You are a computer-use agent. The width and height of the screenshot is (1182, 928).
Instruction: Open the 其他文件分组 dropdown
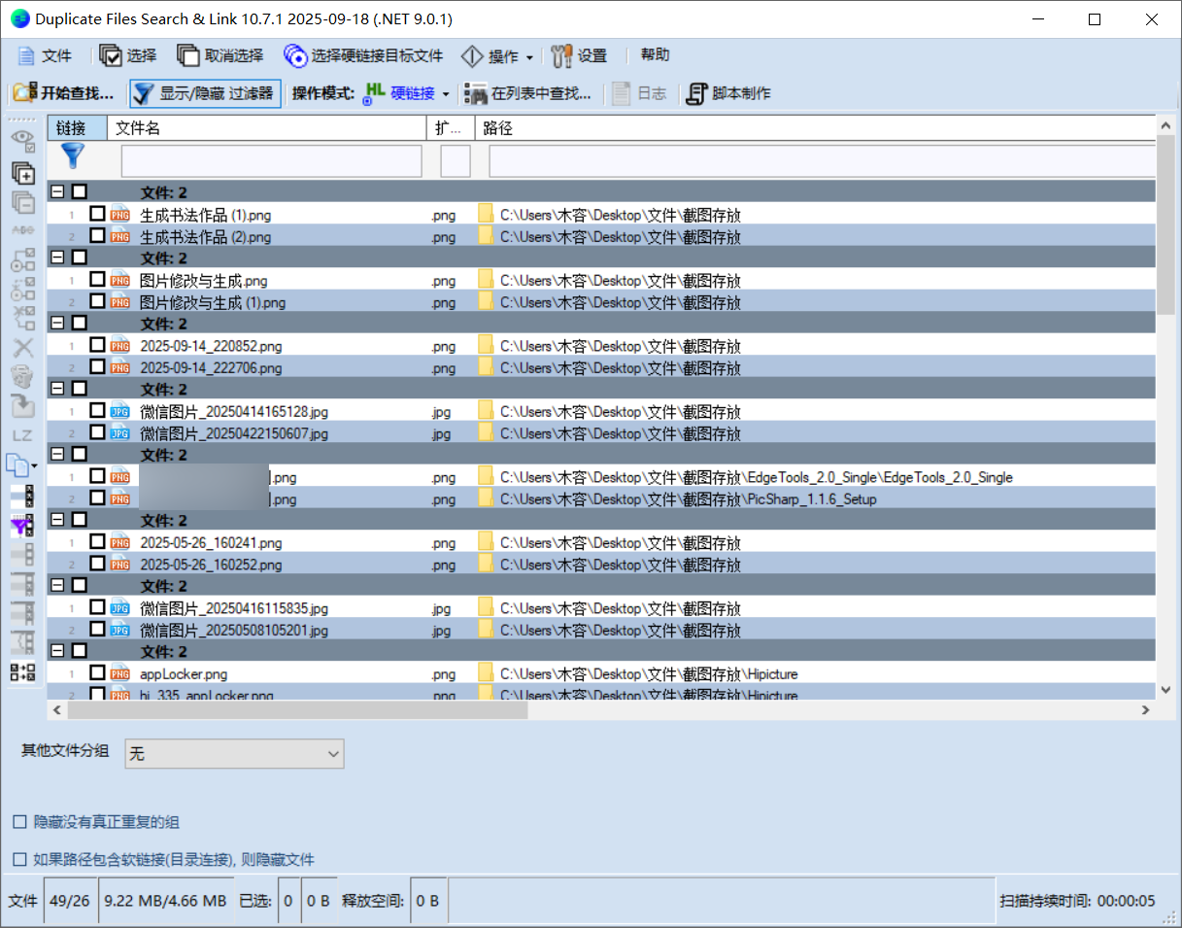[234, 753]
